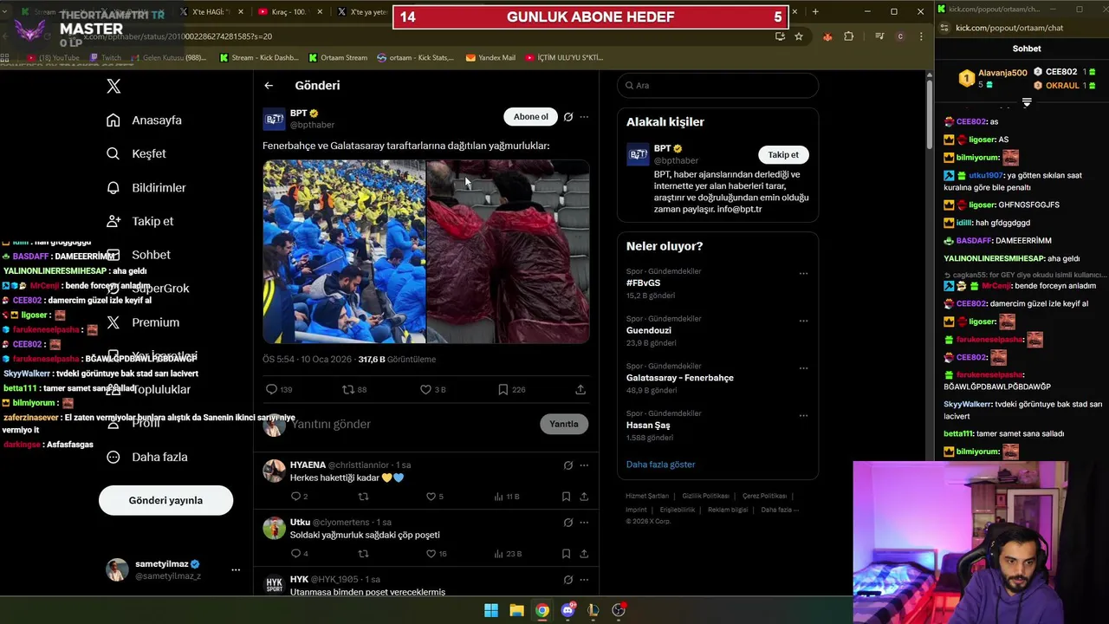Click the Grok icon beside Abone ol
The image size is (1109, 624).
pyautogui.click(x=568, y=117)
